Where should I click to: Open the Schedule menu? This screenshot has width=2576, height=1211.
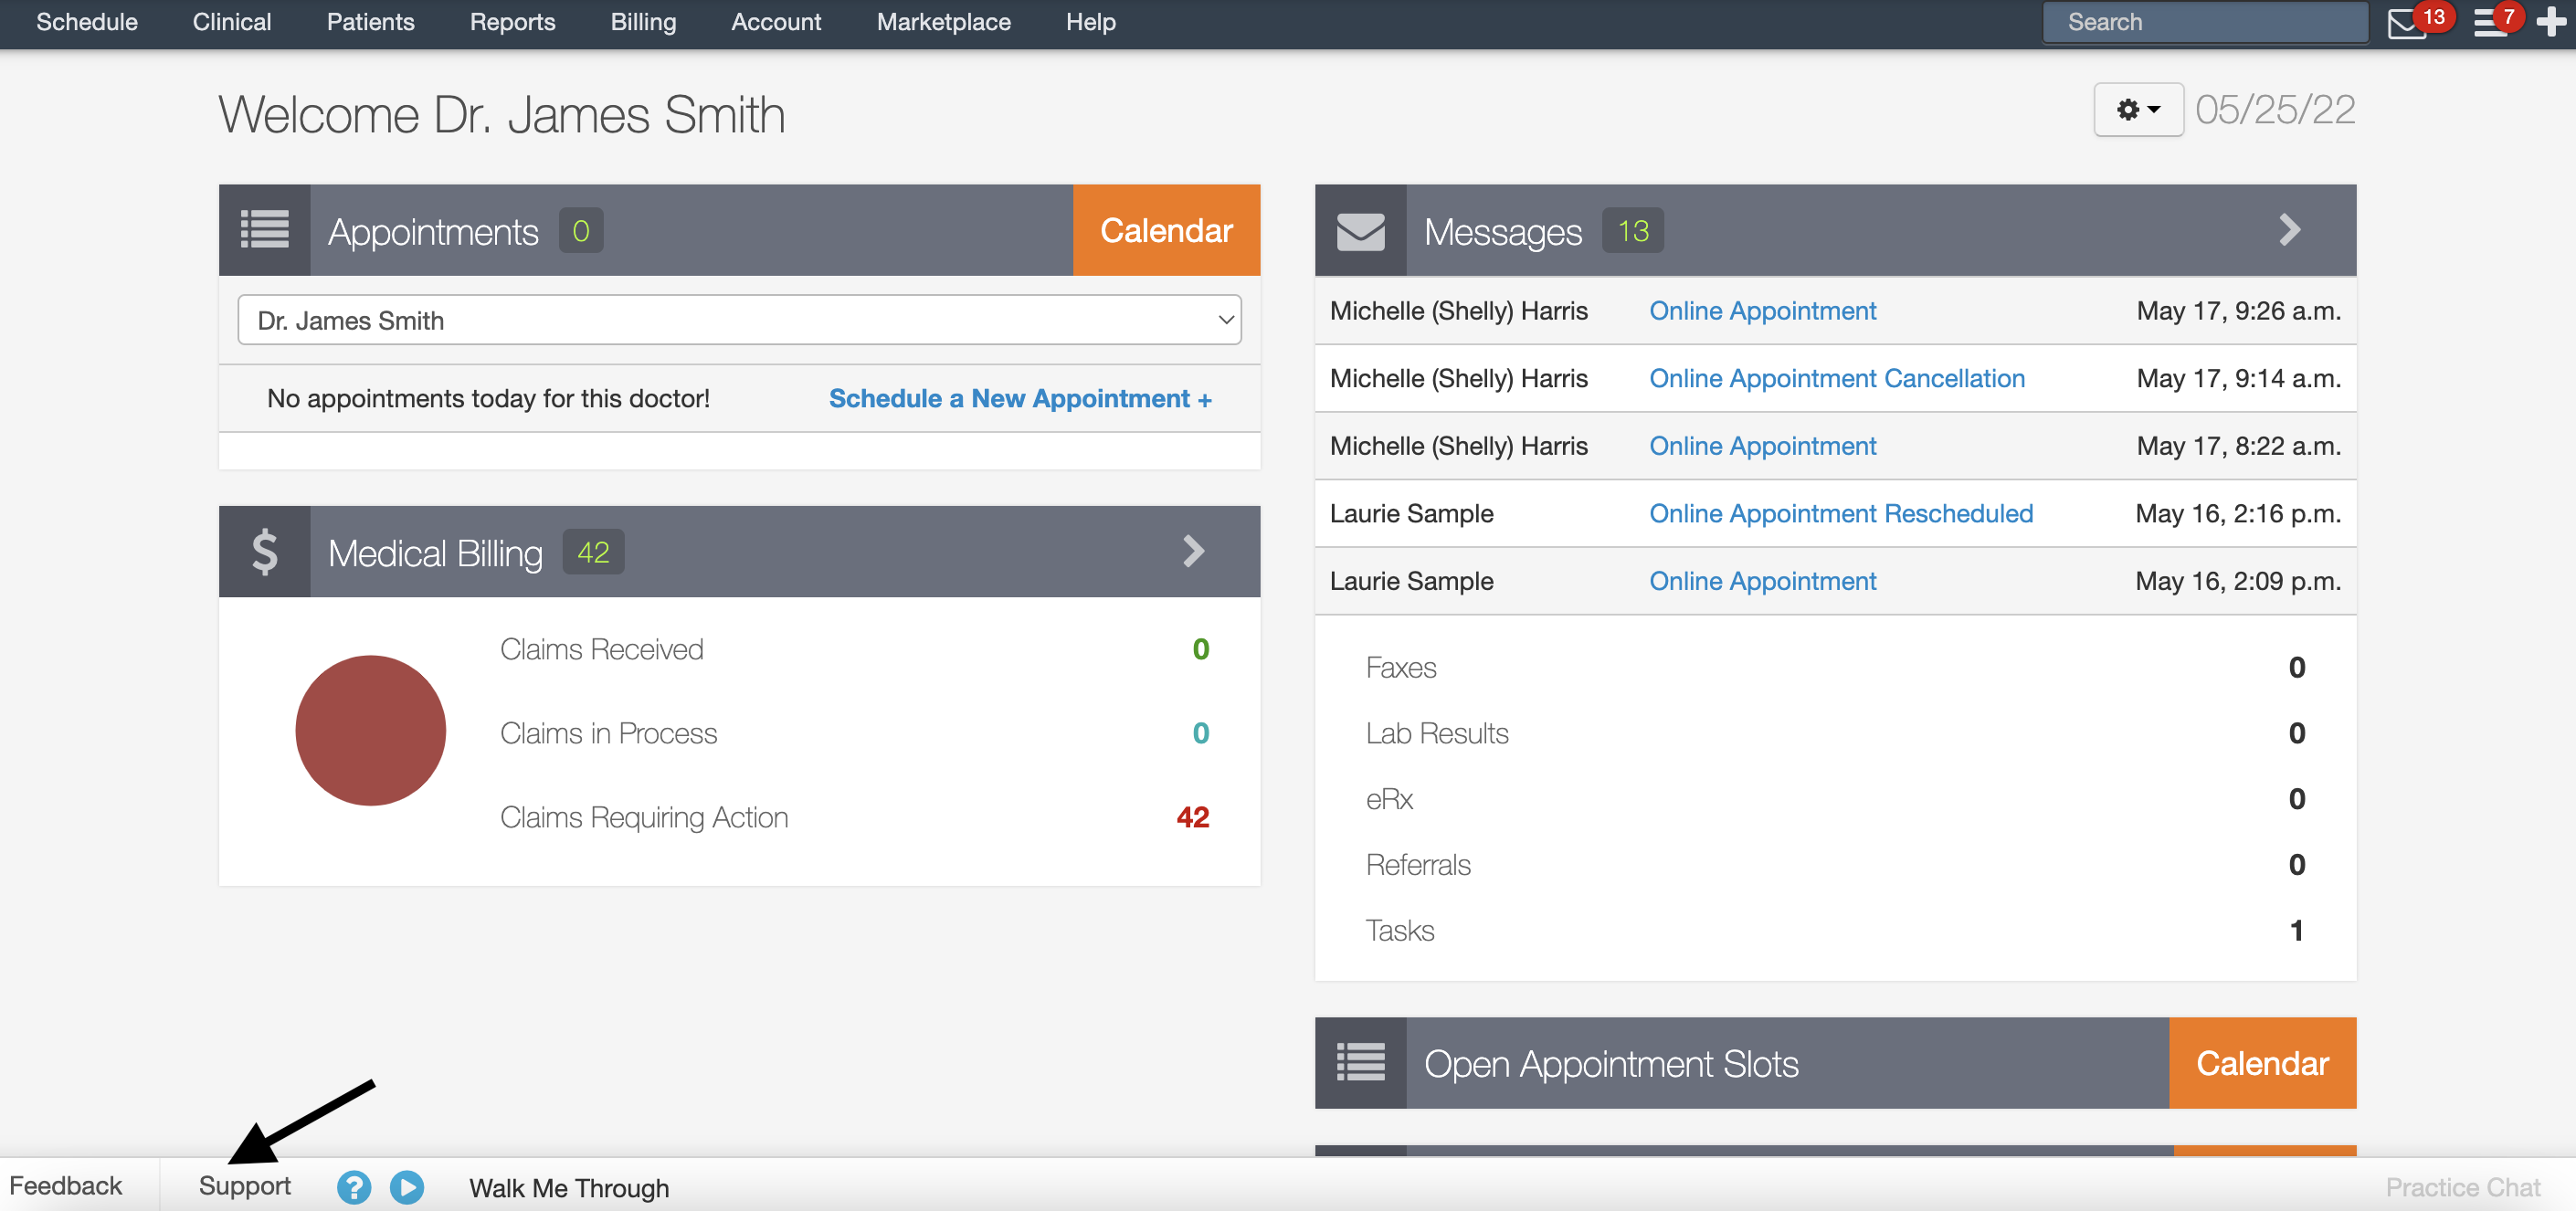(x=87, y=22)
